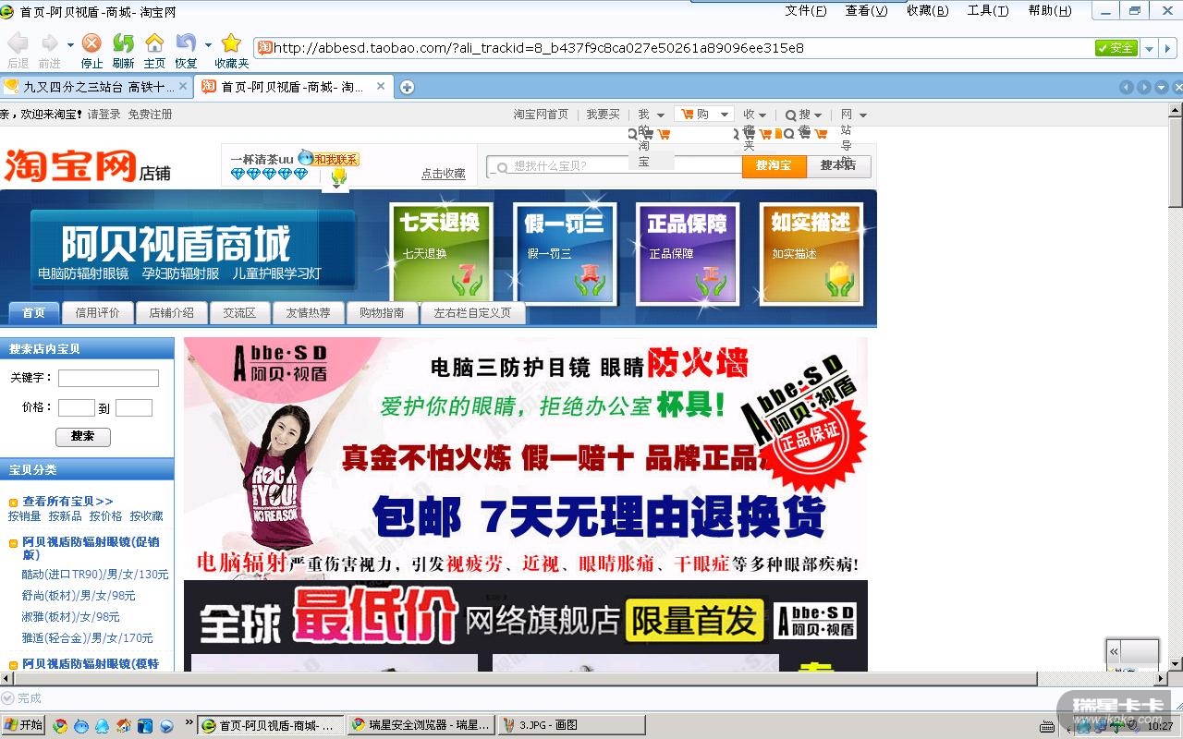Click the orange 搜淘宝 button

(774, 165)
